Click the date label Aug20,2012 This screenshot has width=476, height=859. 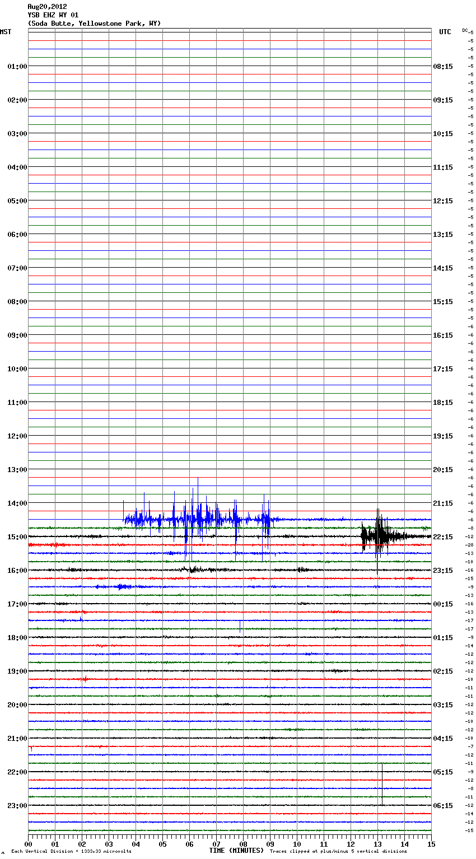47,7
